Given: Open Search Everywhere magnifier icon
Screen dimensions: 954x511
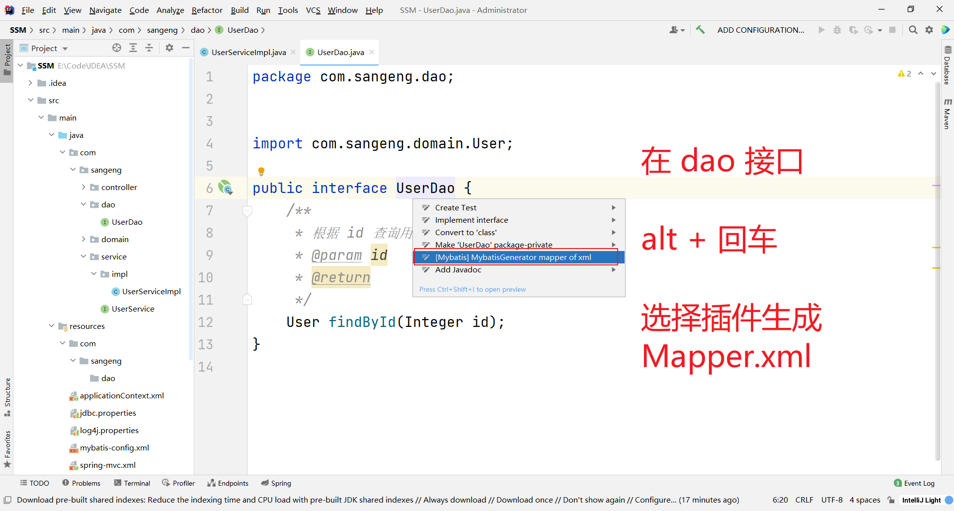Looking at the screenshot, I should (x=913, y=30).
